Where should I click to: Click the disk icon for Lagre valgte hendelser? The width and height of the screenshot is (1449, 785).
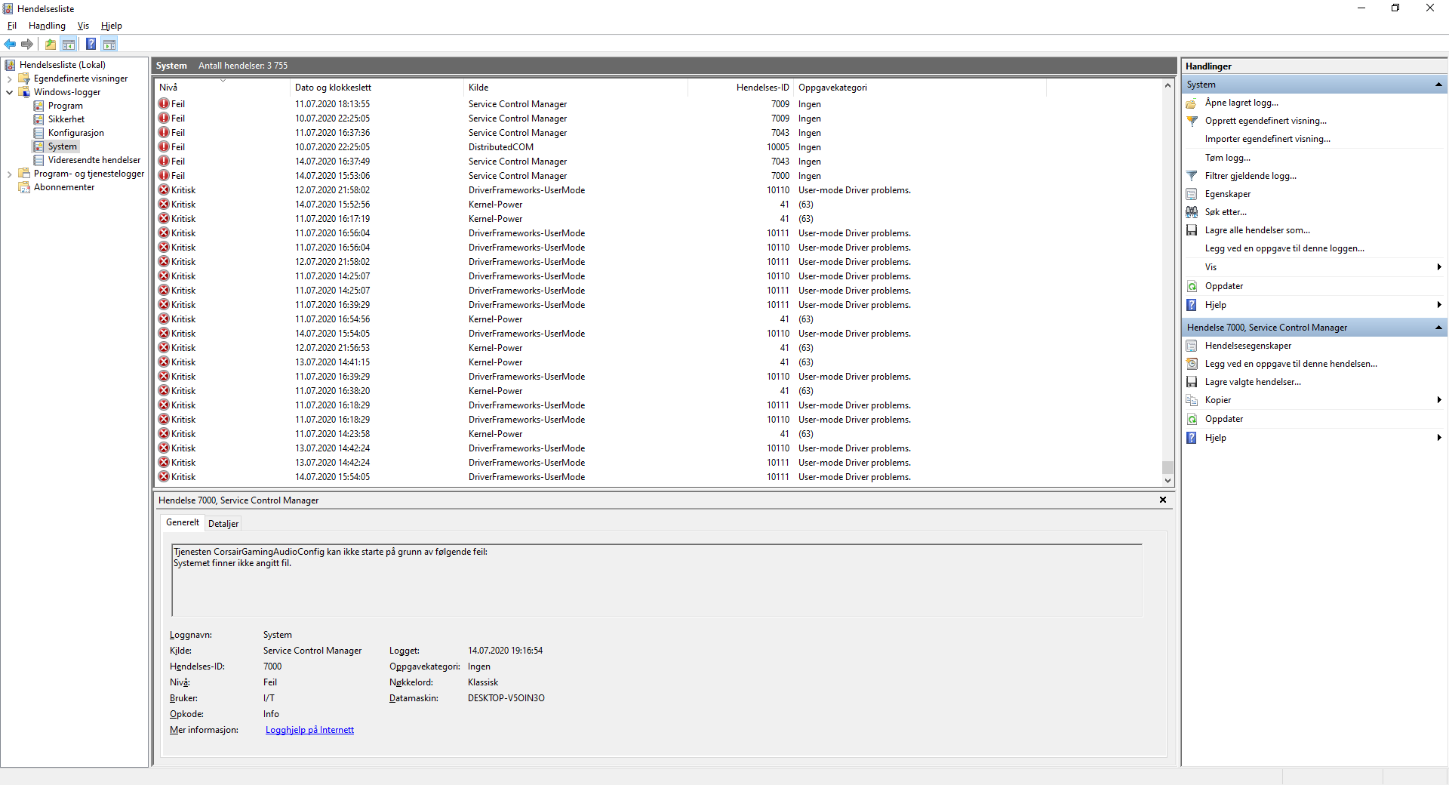(1192, 383)
